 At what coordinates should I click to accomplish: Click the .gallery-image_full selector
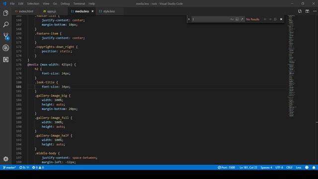point(52,118)
